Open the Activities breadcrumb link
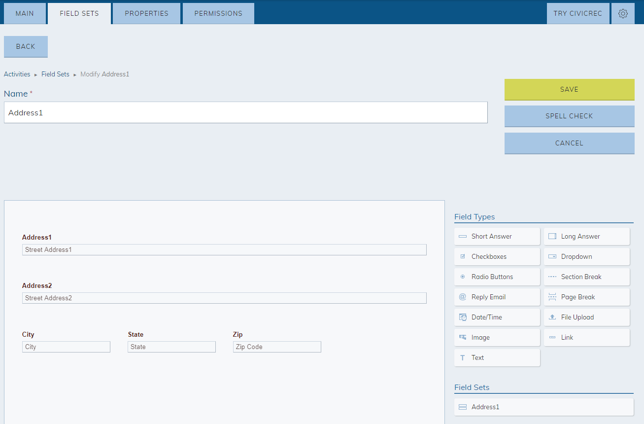The height and width of the screenshot is (424, 644). 17,74
